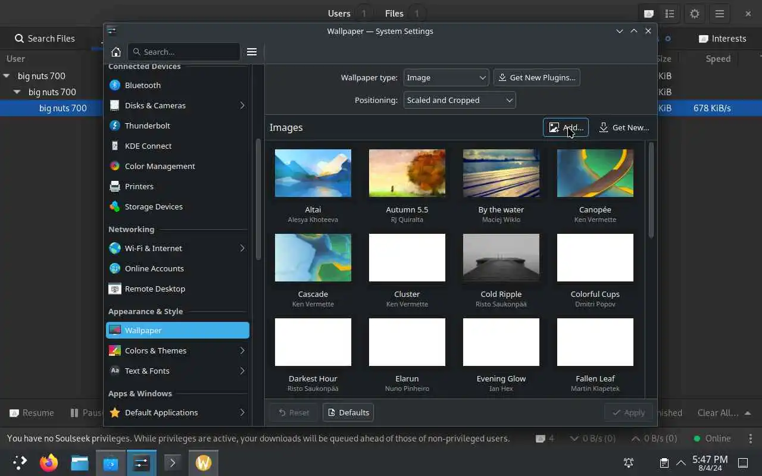Click Get New wallpapers button

pos(624,127)
